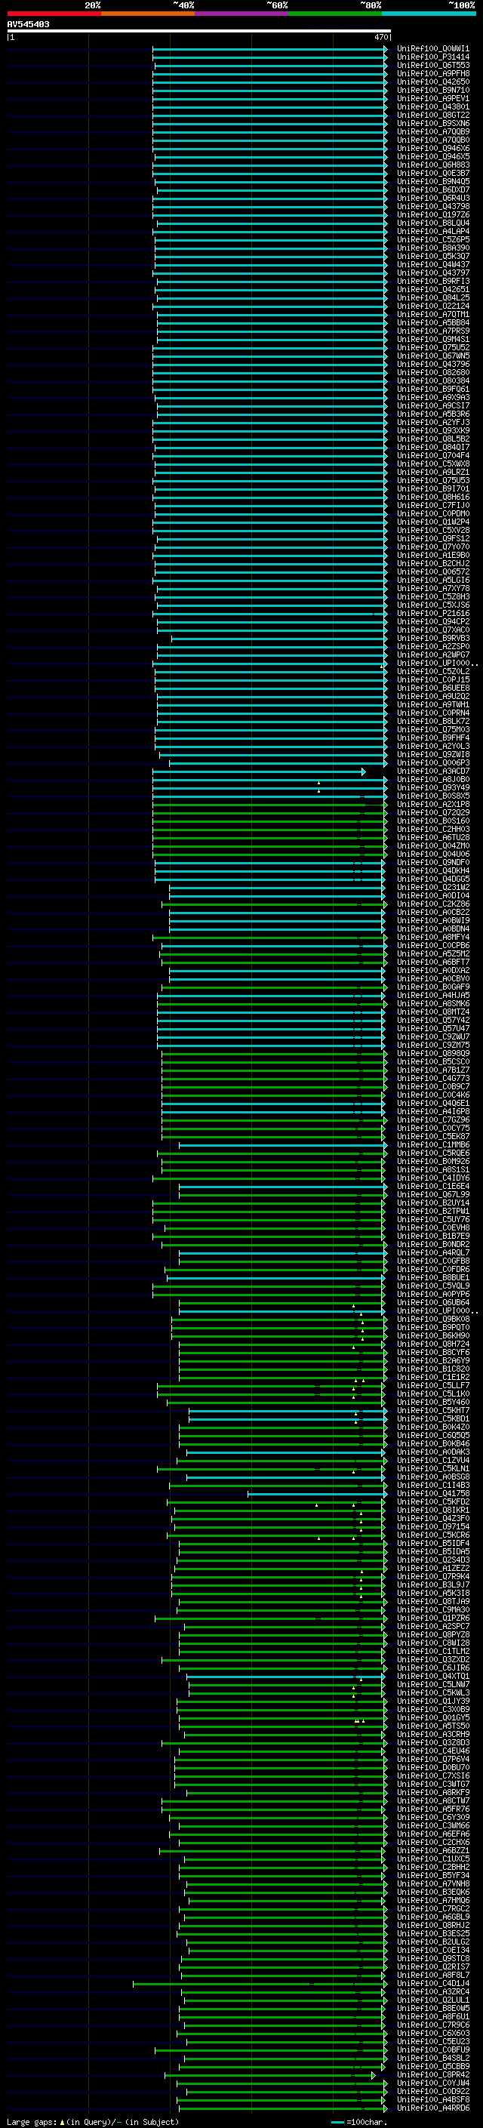This screenshot has height=2128, width=483.
Task: Click the orange ~40% identity legend segment
Action: (x=148, y=14)
